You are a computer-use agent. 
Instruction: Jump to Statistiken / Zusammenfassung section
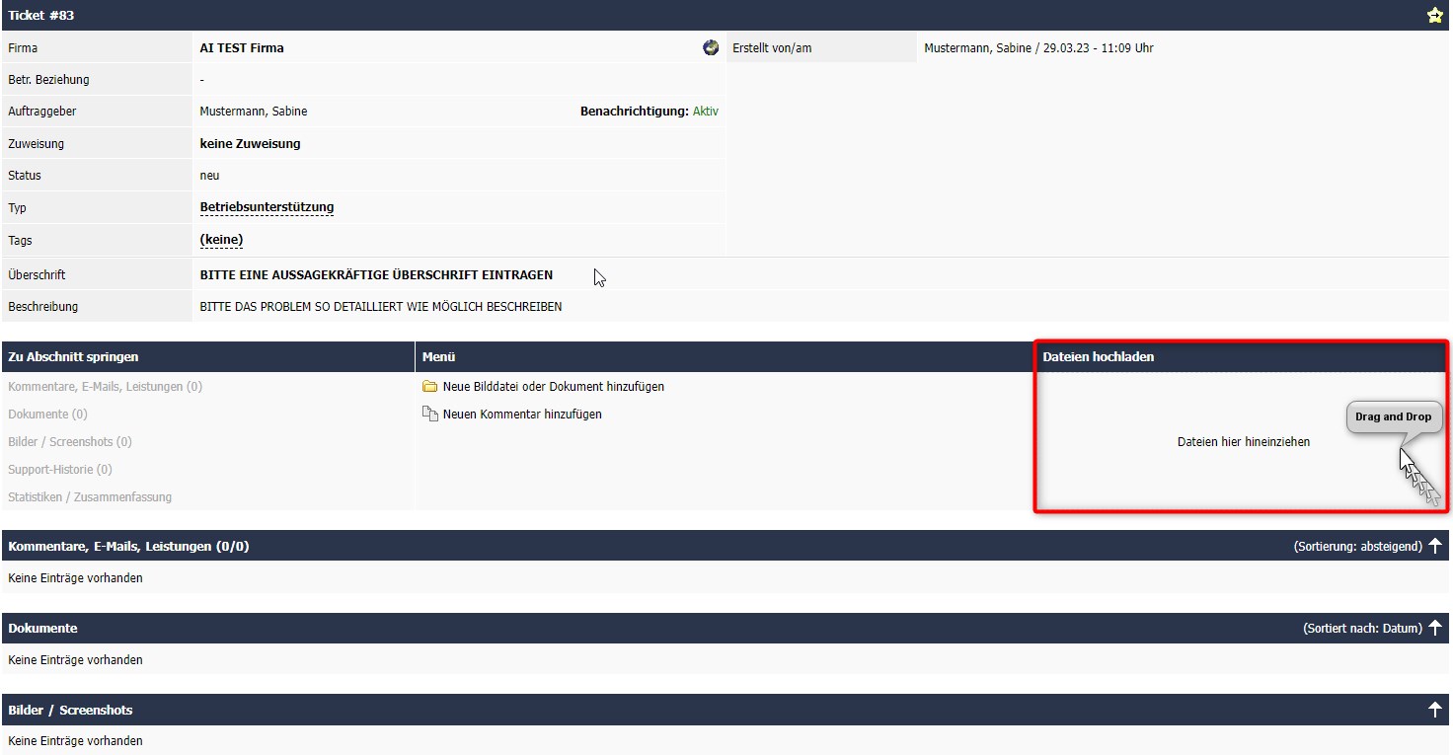tap(90, 497)
